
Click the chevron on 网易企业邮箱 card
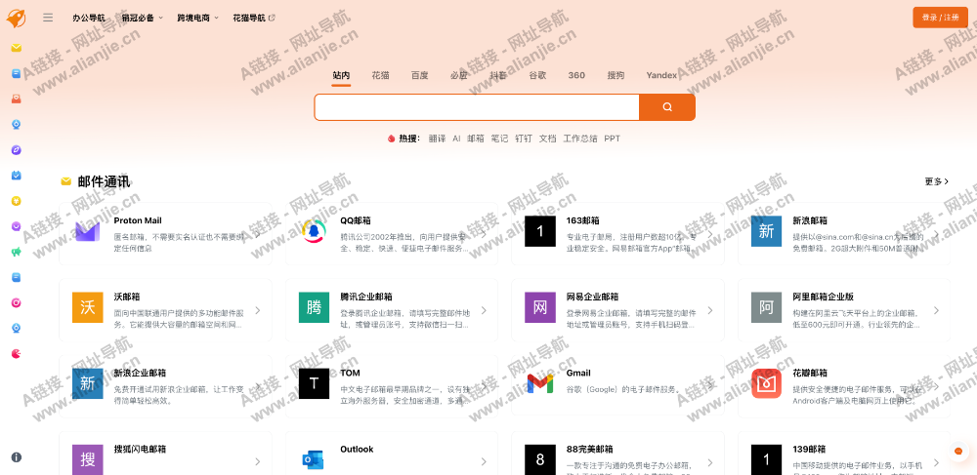709,310
